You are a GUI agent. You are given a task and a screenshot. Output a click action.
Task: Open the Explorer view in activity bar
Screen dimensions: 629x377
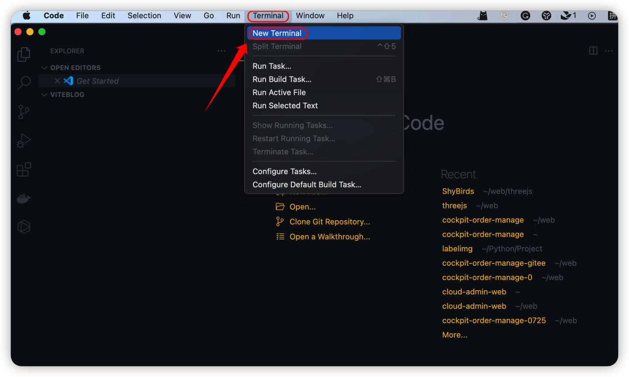[24, 54]
